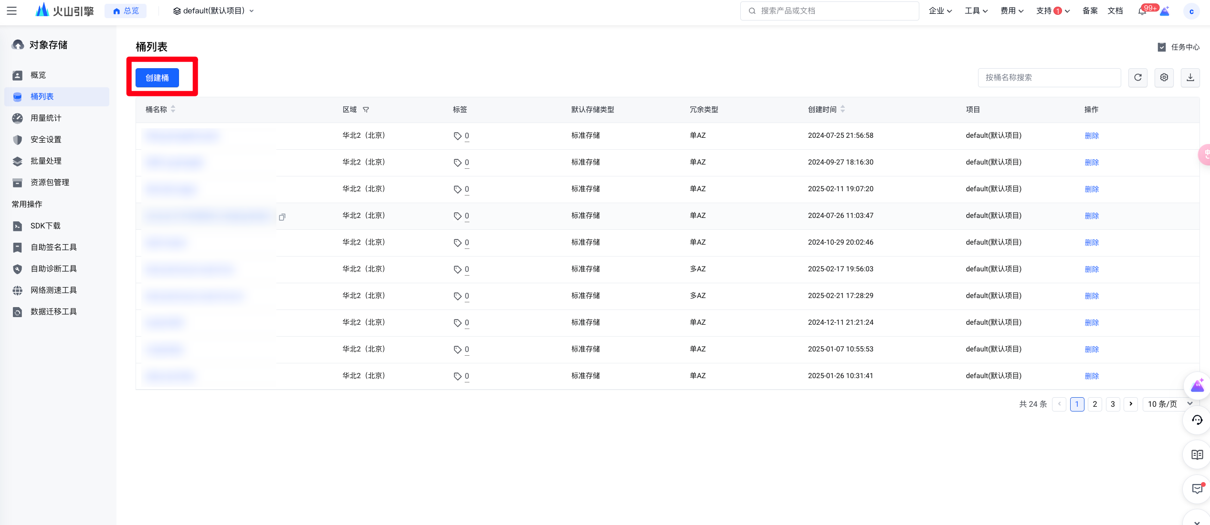Expand the Billing menu
The image size is (1210, 525).
[1012, 11]
